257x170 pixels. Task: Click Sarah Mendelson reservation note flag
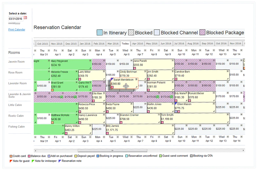point(112,79)
